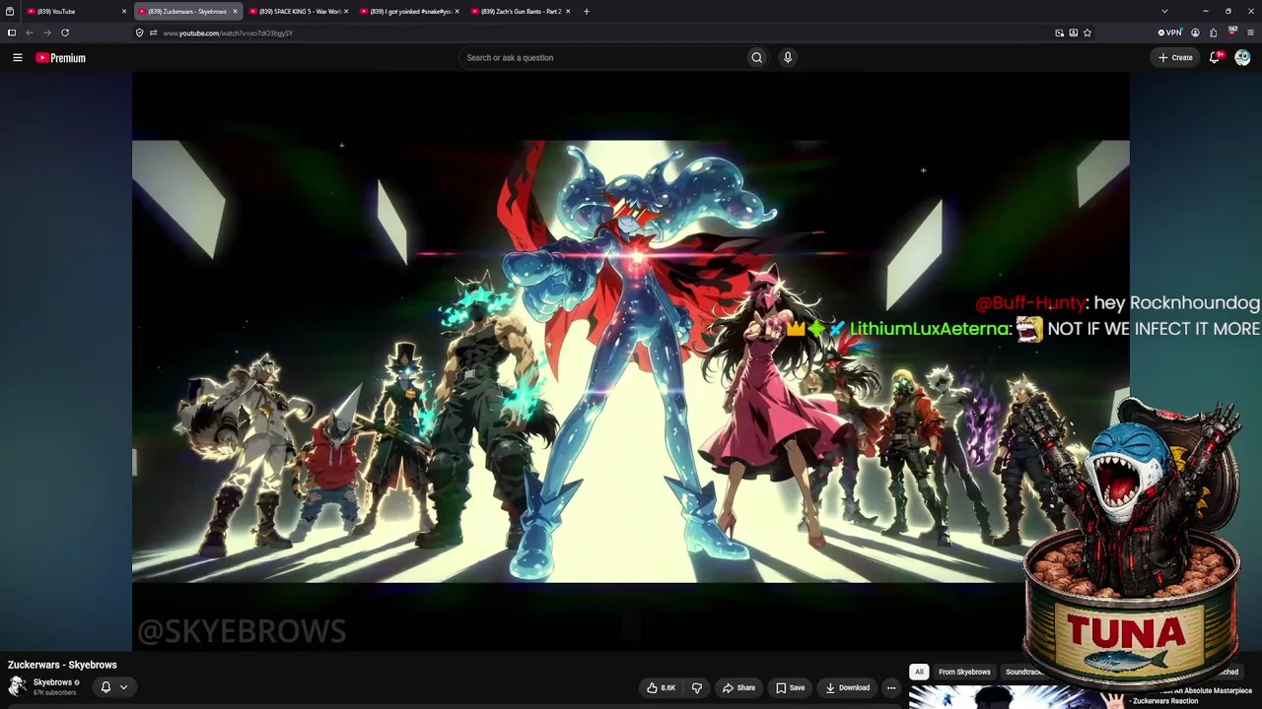Viewport: 1262px width, 709px height.
Task: View site security shield info
Action: click(139, 32)
